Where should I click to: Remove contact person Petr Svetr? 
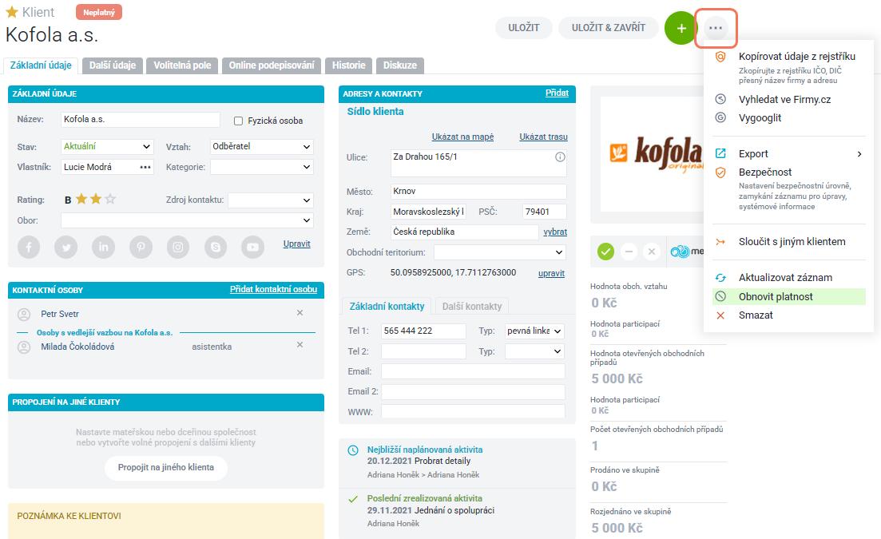point(300,313)
